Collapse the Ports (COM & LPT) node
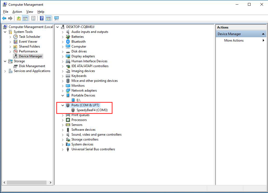Screen dimensions: 268x193 pyautogui.click(x=63, y=105)
